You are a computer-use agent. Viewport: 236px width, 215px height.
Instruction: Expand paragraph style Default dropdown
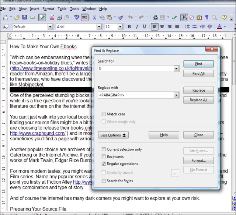(50, 27)
